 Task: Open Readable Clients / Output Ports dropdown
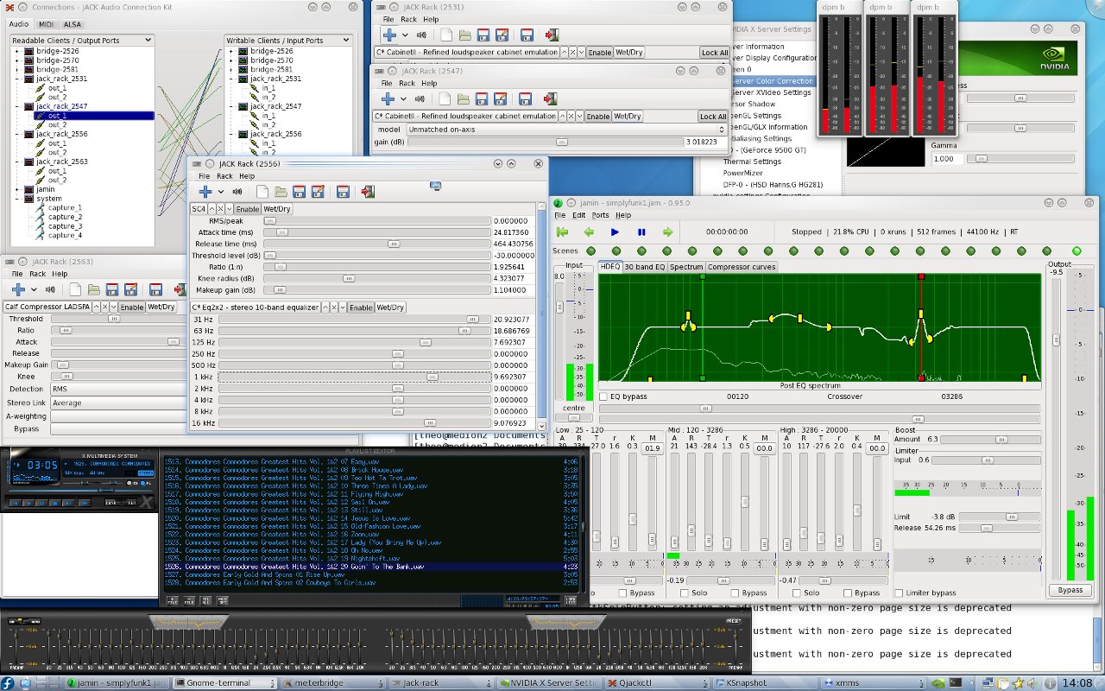(82, 40)
